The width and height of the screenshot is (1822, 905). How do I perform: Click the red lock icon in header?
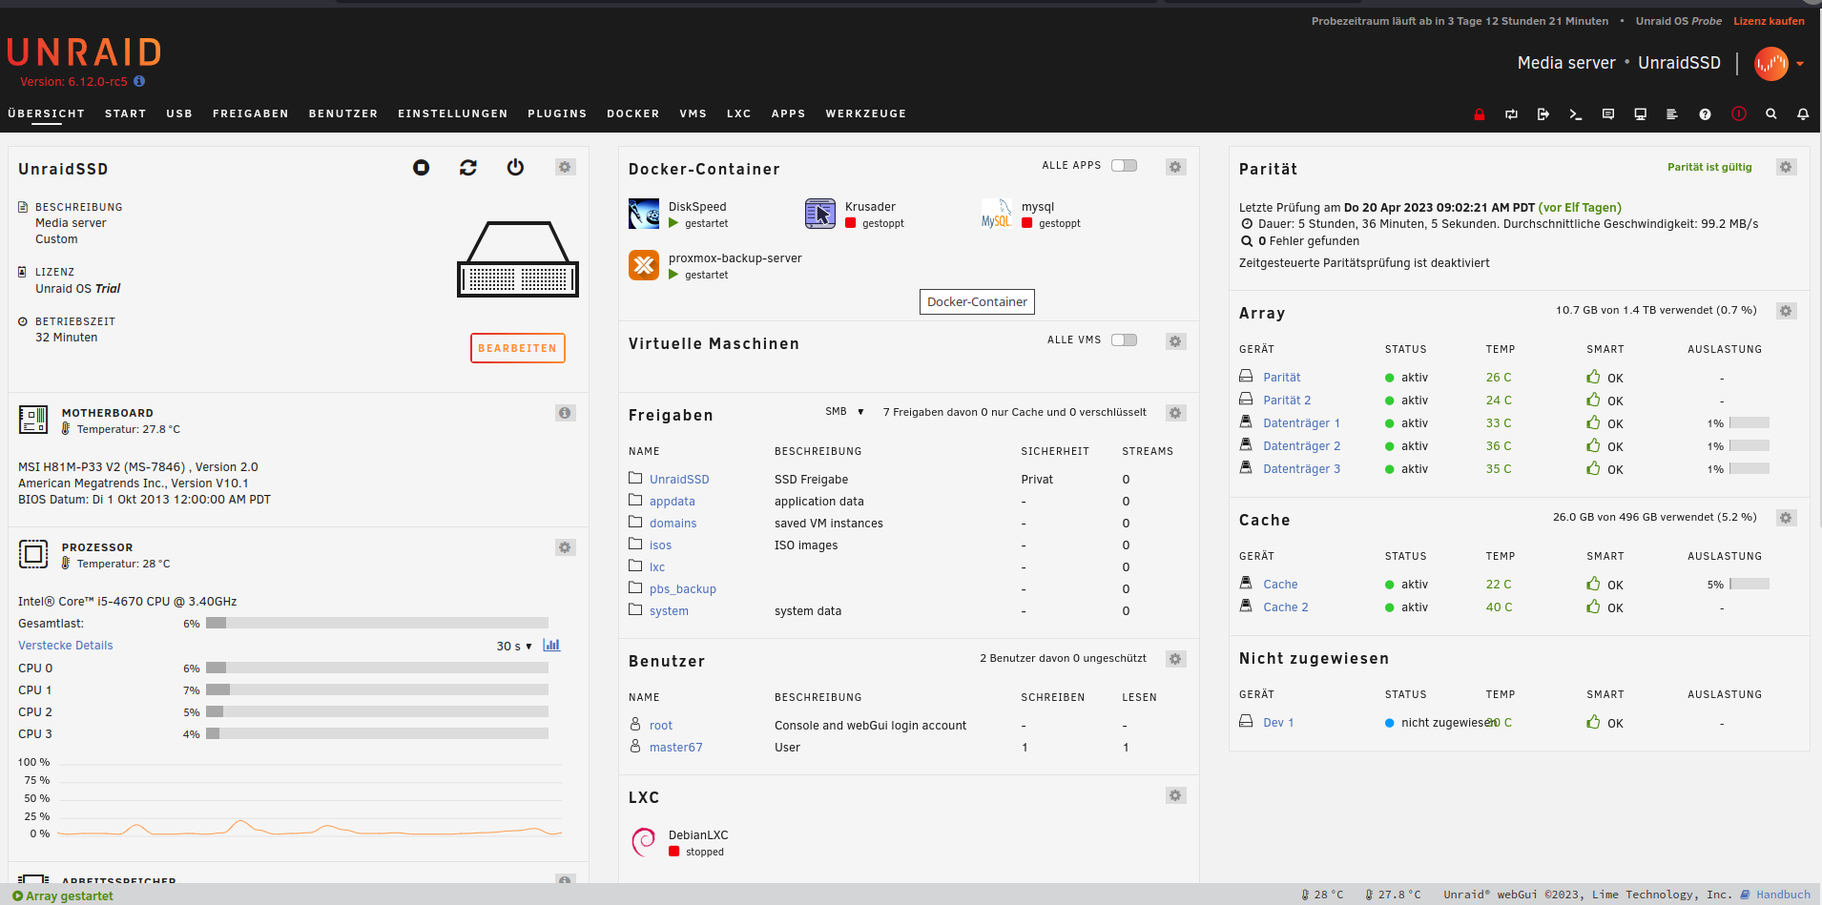click(1479, 114)
